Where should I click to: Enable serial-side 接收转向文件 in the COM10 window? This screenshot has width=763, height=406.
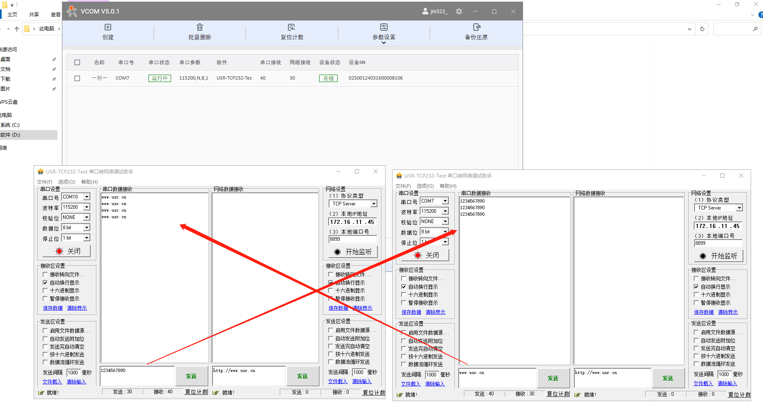45,274
